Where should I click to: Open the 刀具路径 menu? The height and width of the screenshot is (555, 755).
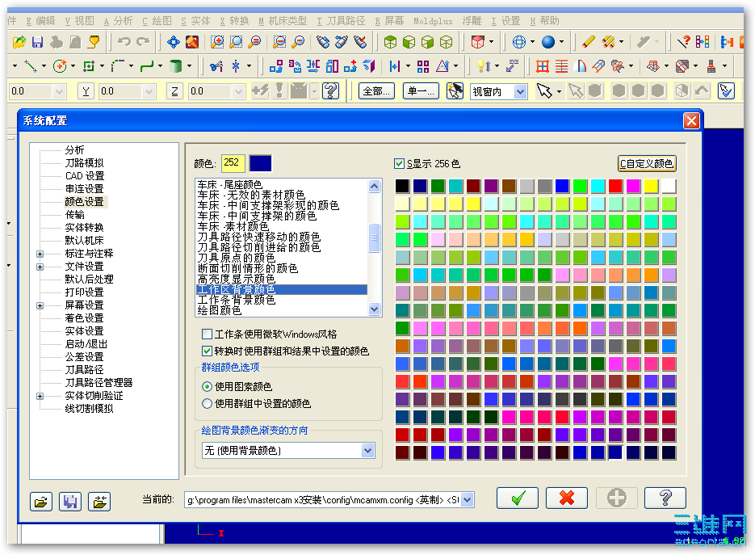click(x=341, y=21)
